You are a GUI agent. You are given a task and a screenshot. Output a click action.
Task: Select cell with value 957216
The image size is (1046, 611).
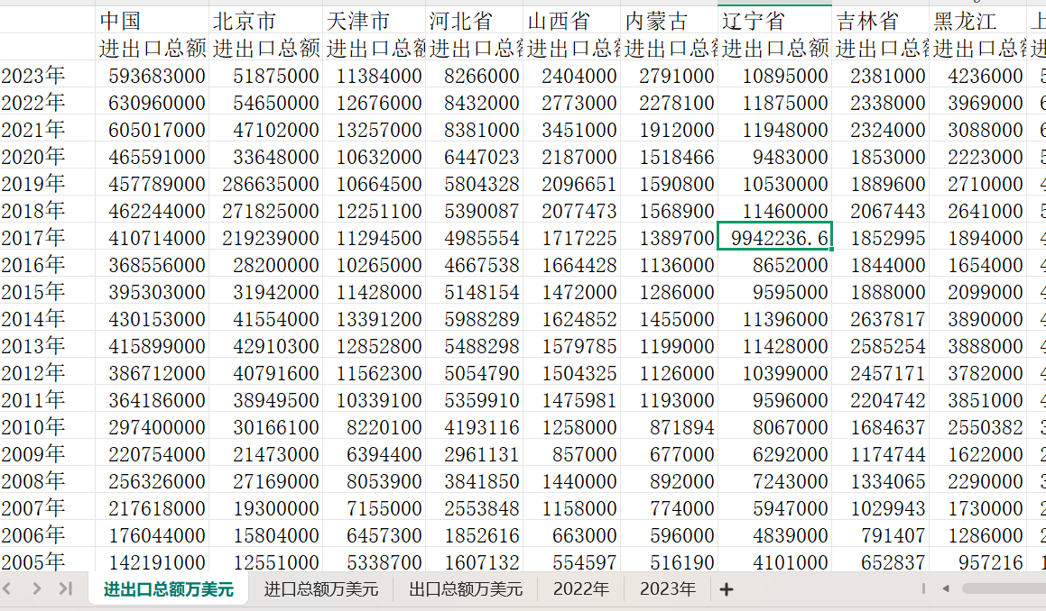[x=978, y=561]
